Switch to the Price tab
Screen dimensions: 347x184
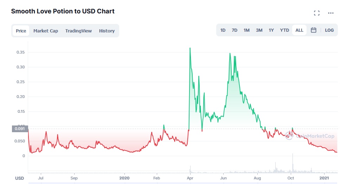coord(21,31)
